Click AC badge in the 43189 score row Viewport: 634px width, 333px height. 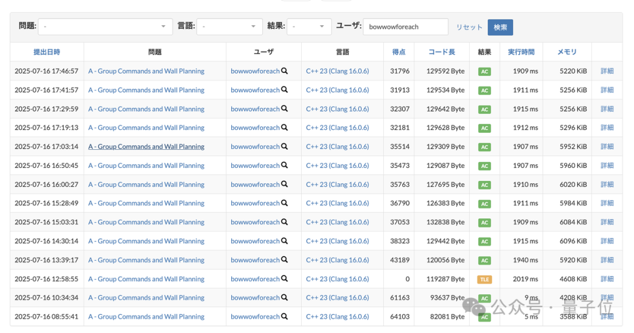tap(484, 260)
